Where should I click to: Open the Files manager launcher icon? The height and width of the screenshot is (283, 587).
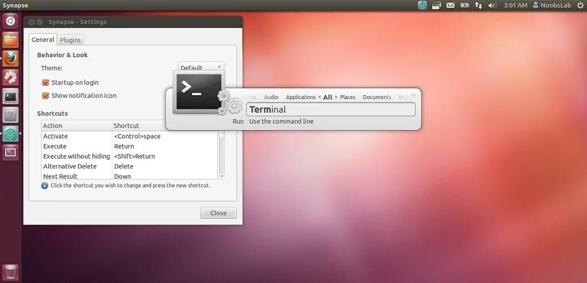coord(10,40)
